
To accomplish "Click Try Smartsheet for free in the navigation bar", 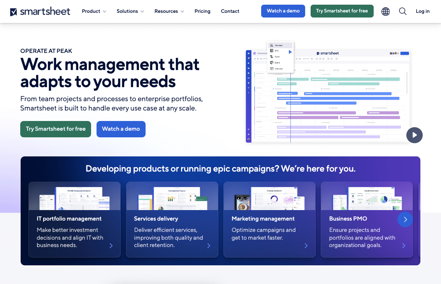I will (342, 11).
